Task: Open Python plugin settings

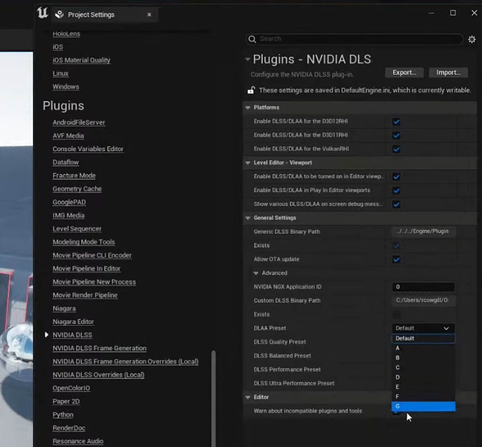Action: click(63, 414)
